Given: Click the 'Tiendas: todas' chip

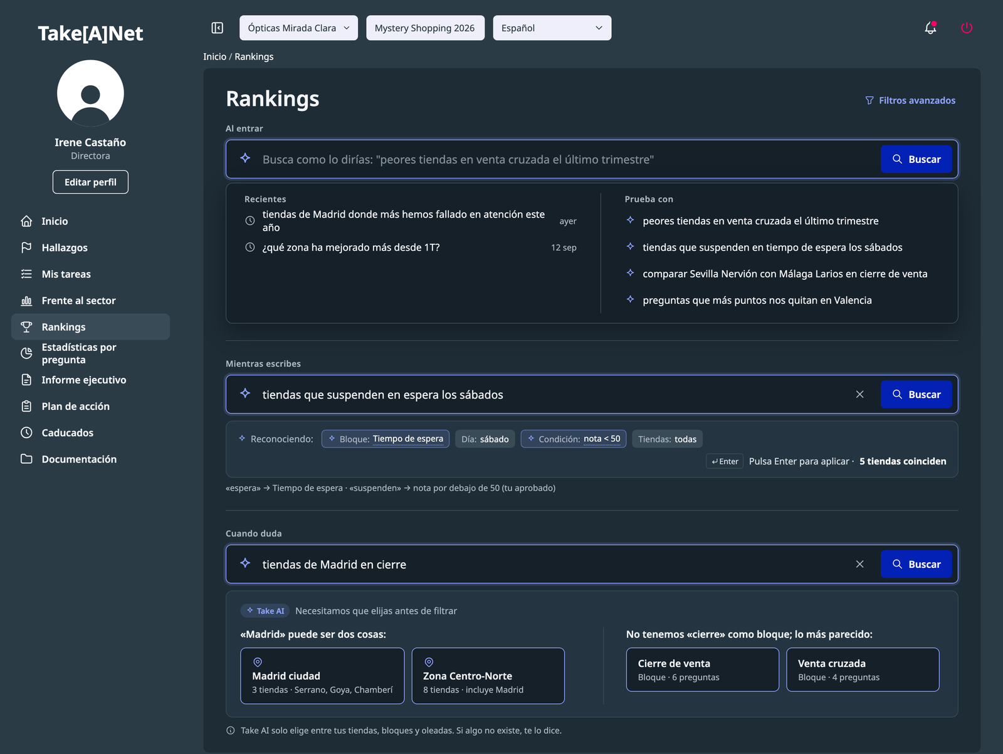Looking at the screenshot, I should 668,439.
